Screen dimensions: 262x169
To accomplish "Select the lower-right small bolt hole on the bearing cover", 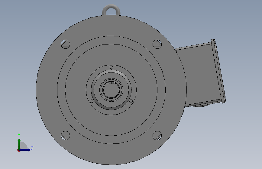I will click(x=131, y=101).
